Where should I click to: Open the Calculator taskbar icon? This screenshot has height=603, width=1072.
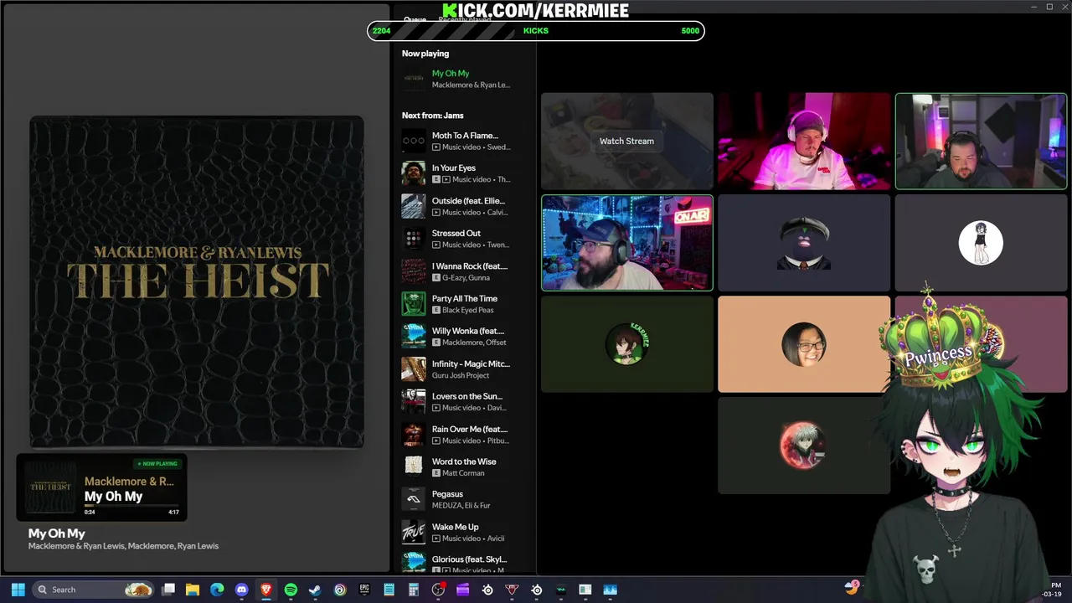pyautogui.click(x=414, y=590)
